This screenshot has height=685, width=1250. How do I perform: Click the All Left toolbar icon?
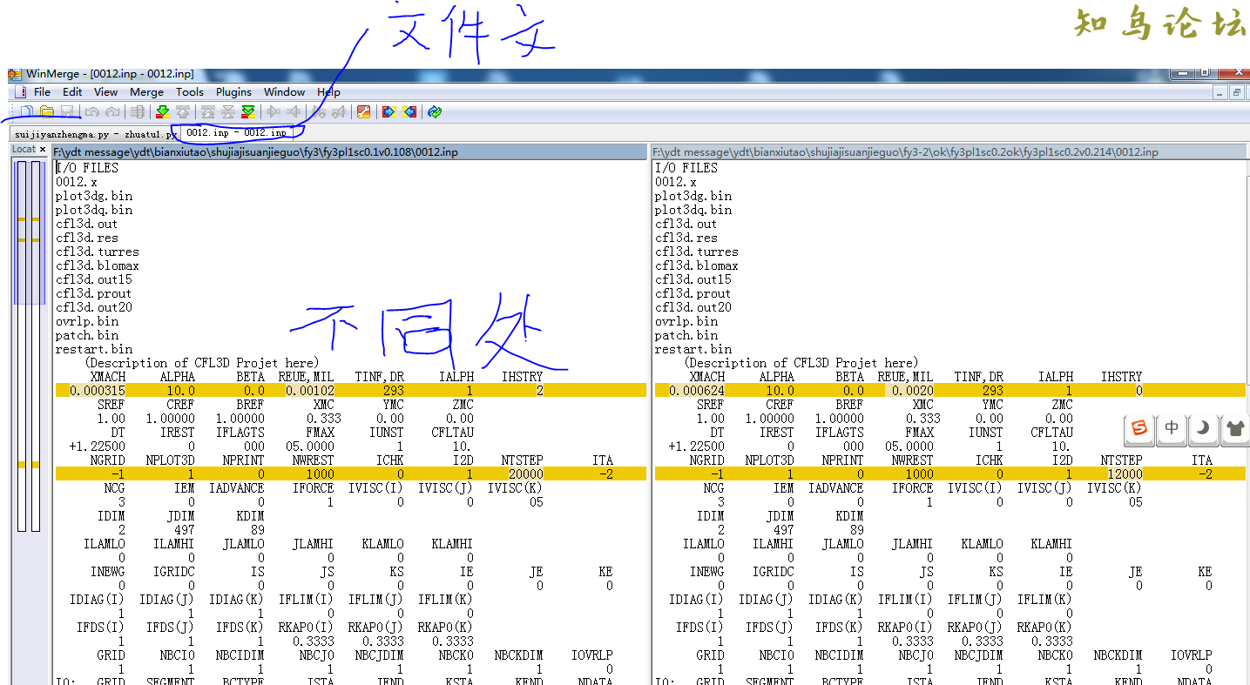tap(409, 111)
